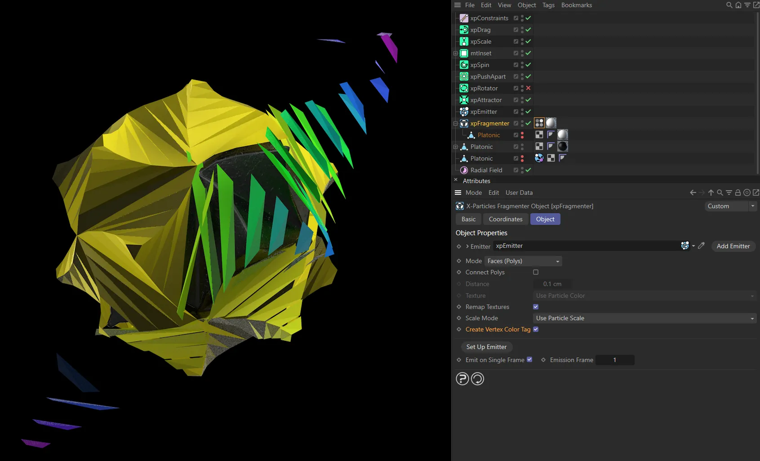Enable the Connect Polys checkbox
Viewport: 760px width, 461px height.
(536, 272)
